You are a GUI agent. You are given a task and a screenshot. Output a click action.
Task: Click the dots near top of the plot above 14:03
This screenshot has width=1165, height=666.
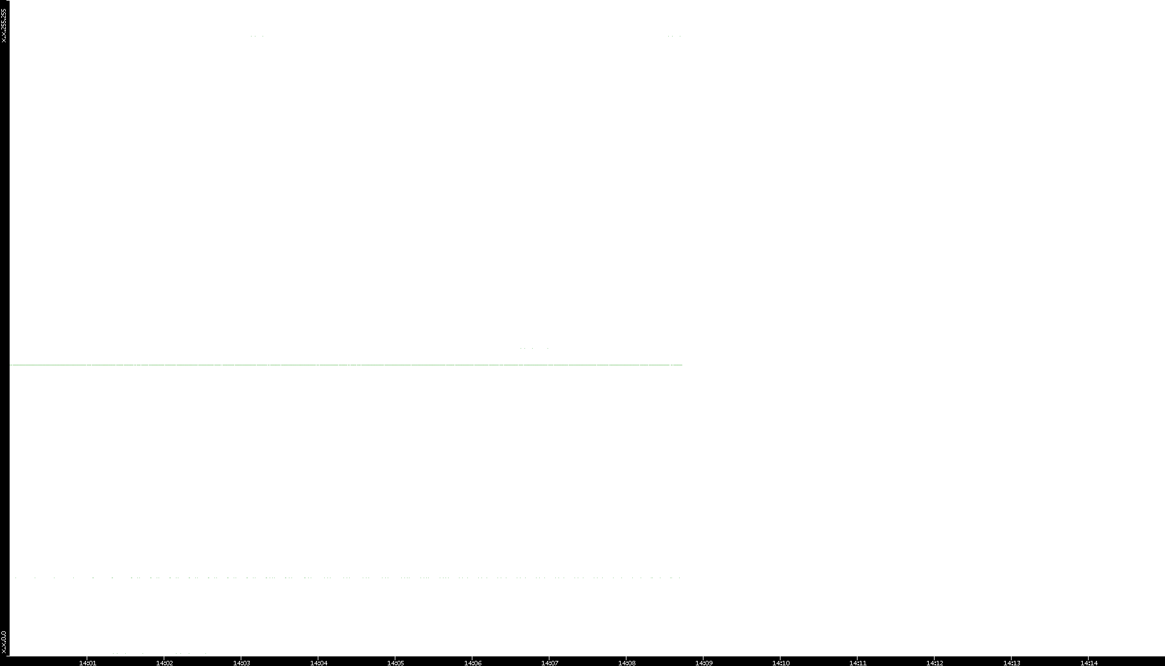[257, 37]
